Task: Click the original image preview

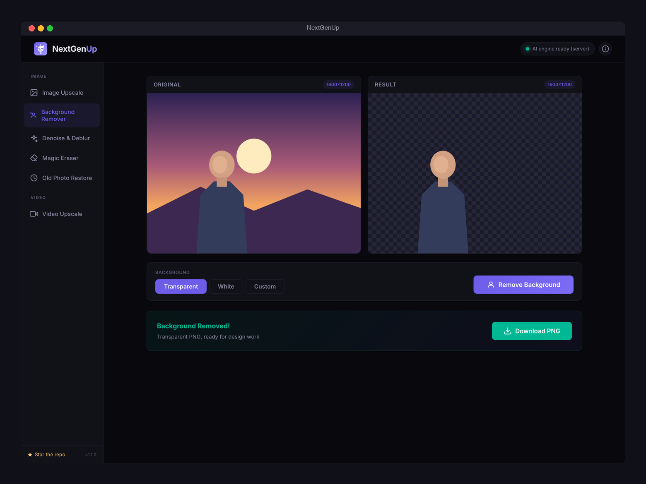Action: (x=254, y=173)
